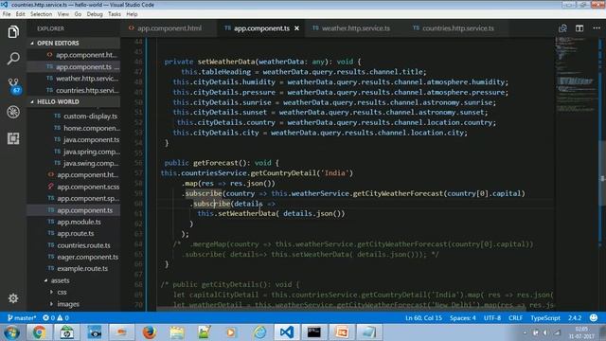Viewport: 606px width, 341px height.
Task: Open command prompt from the taskbar
Action: pos(313,332)
